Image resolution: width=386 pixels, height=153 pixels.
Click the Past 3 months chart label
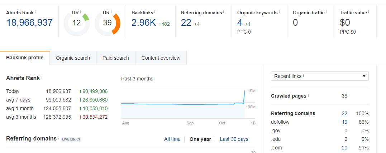tap(137, 79)
